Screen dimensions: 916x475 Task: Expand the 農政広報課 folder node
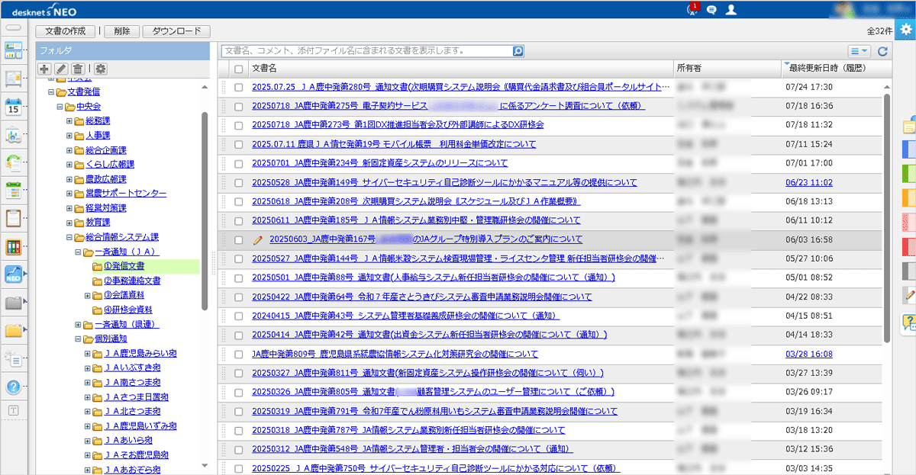[x=69, y=178]
